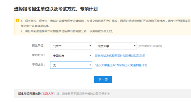Open link 各类考试方式和专项计划的概述以及关系
The width and height of the screenshot is (191, 102).
120,56
